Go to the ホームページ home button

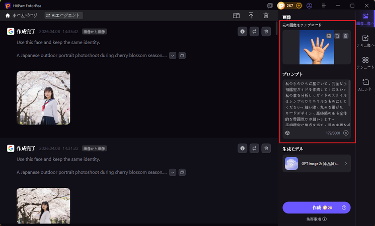(x=21, y=16)
